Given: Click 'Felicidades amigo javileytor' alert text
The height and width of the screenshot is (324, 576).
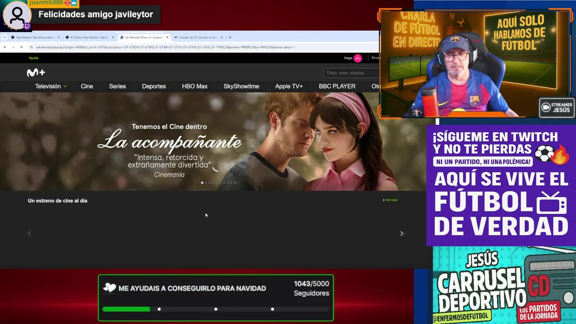Looking at the screenshot, I should 96,14.
